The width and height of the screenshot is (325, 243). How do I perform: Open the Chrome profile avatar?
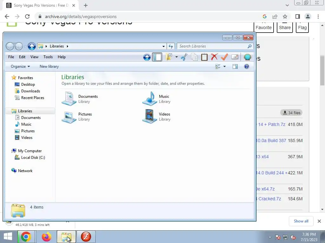coord(308,16)
